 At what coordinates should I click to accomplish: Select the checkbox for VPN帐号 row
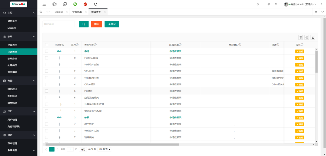[x=47, y=71]
